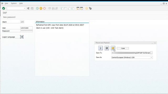168x94 pixels.
Task: Click the User input field
Action: pyautogui.click(x=27, y=28)
